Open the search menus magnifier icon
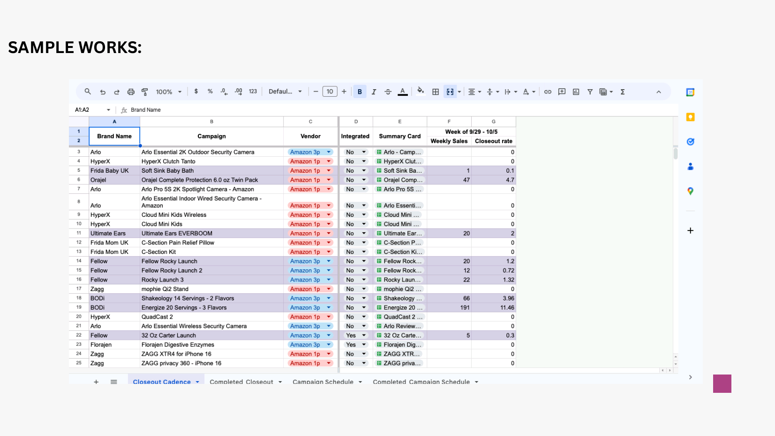This screenshot has height=436, width=775. tap(88, 92)
